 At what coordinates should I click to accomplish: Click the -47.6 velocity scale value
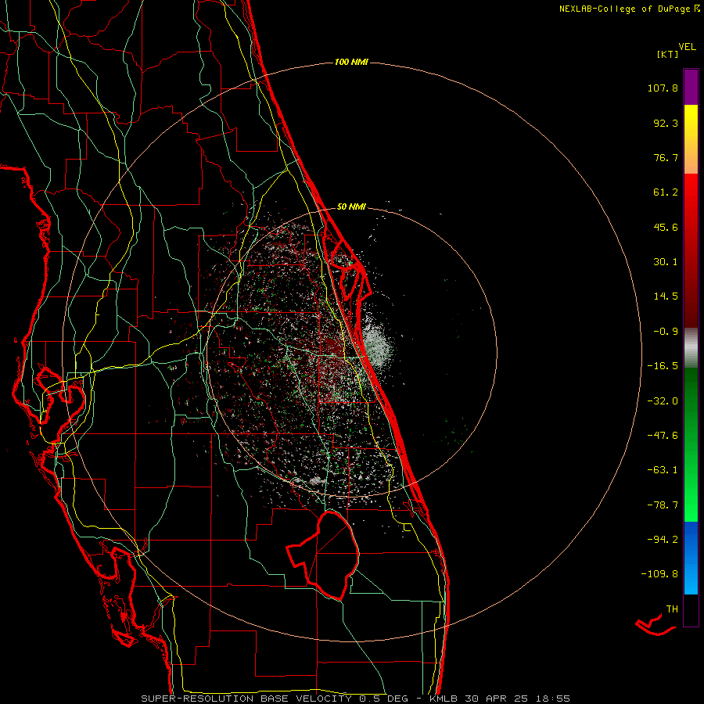(x=663, y=436)
